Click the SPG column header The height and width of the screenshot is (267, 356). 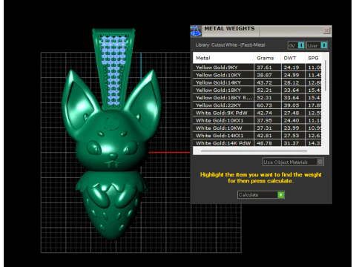[x=314, y=58]
